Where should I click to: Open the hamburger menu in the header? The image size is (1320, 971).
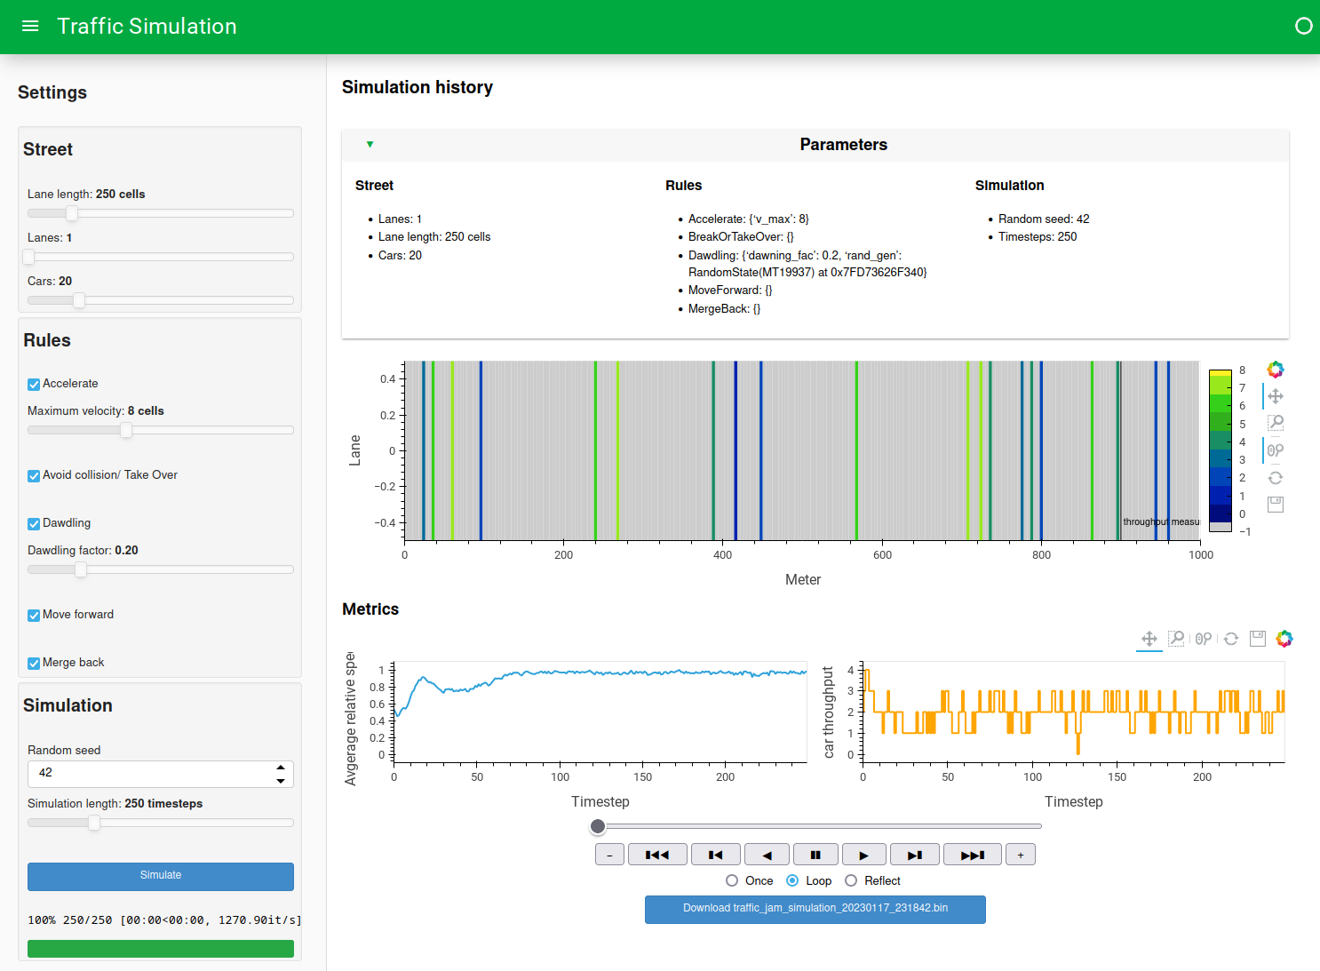(x=30, y=26)
